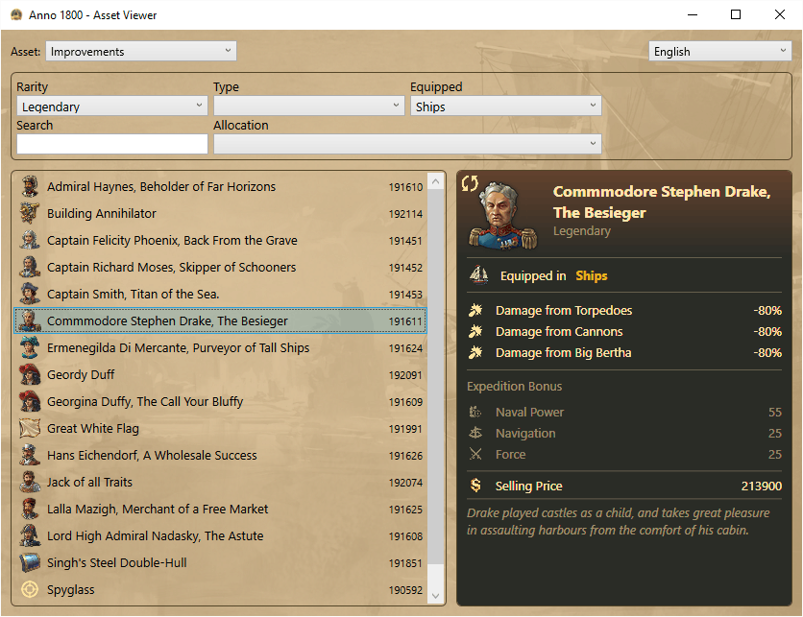The width and height of the screenshot is (803, 617).
Task: Select Admiral Haynes, Beholder of Far Horizons
Action: (220, 186)
